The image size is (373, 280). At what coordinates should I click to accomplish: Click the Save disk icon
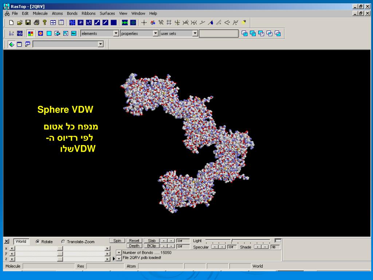point(28,23)
